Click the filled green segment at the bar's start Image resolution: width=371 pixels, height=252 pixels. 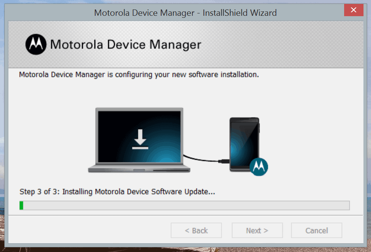(x=21, y=205)
